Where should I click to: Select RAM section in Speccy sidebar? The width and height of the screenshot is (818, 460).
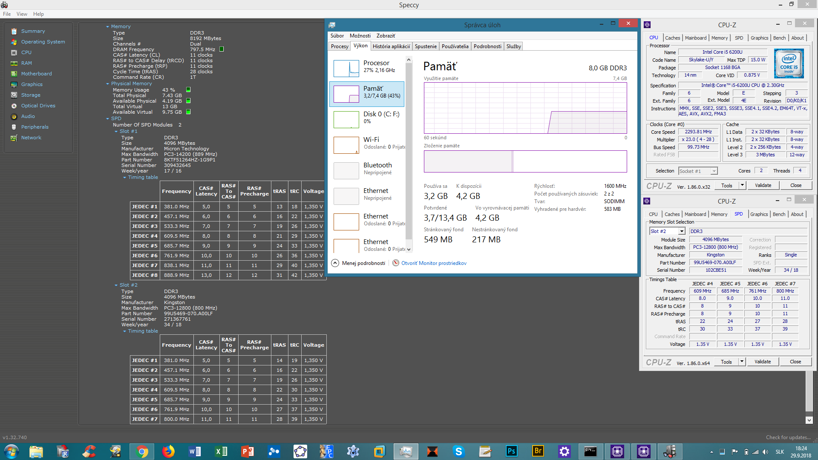(26, 63)
